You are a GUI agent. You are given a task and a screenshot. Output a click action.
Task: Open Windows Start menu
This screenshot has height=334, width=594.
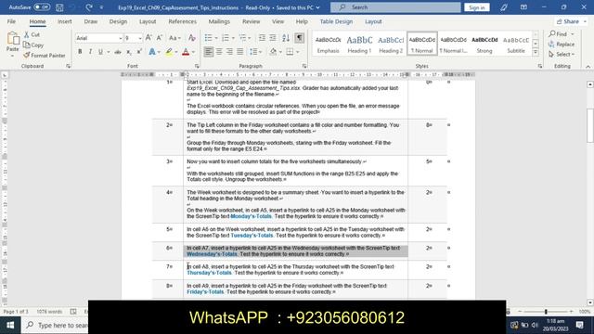[10, 325]
